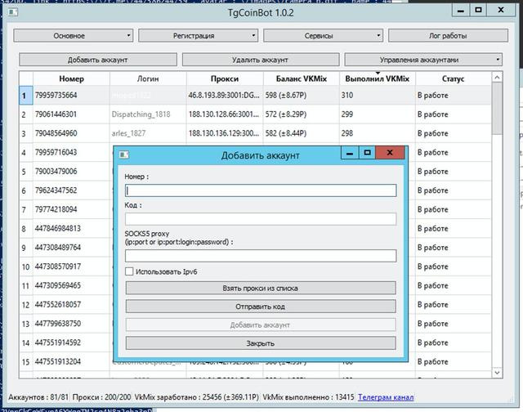The height and width of the screenshot is (412, 523).
Task: Focus the Номер input field
Action: (261, 190)
